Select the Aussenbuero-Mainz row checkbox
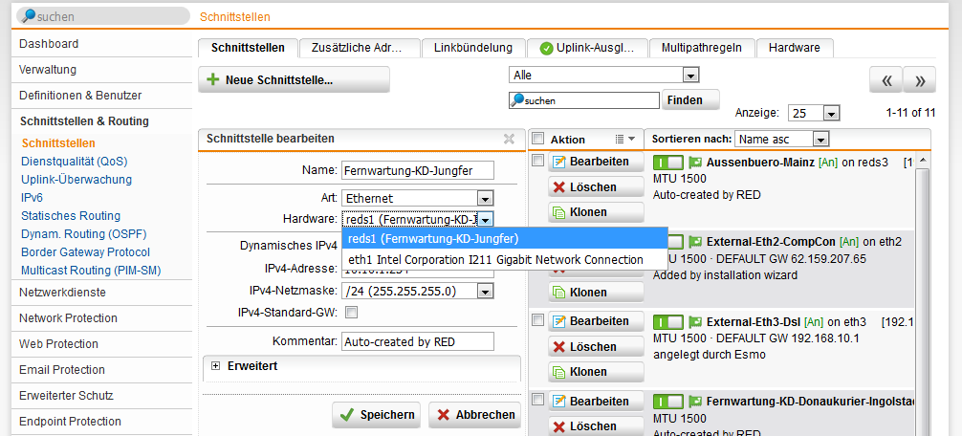The height and width of the screenshot is (436, 962). pyautogui.click(x=537, y=161)
